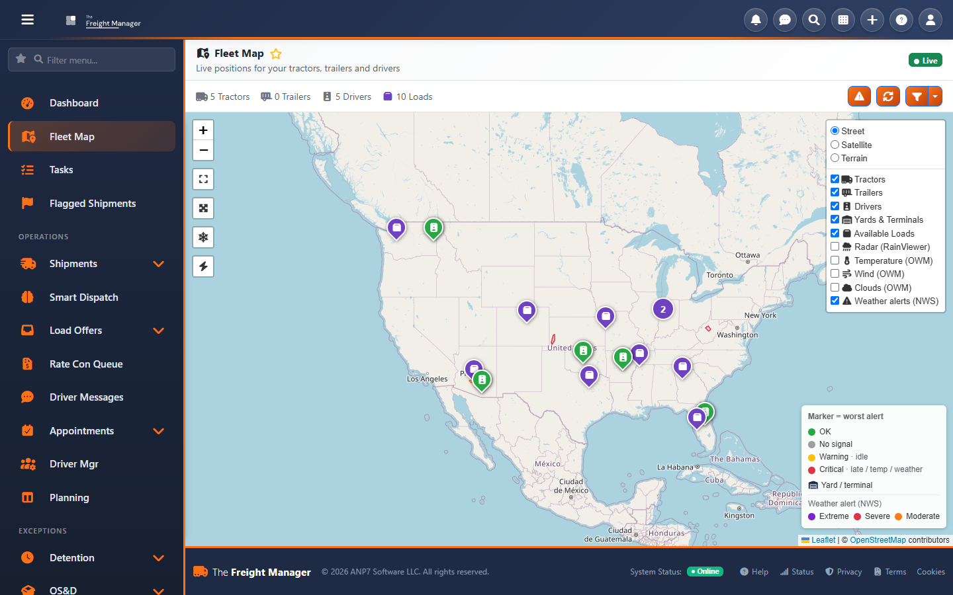Screen dimensions: 953x595
Task: Enable Radar (RainViewer) overlay
Action: [x=835, y=247]
